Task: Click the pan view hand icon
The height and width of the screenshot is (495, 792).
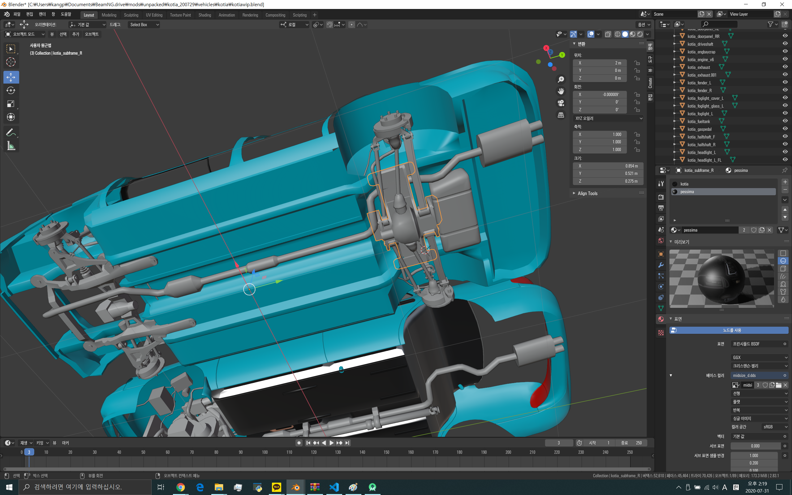Action: (x=561, y=91)
